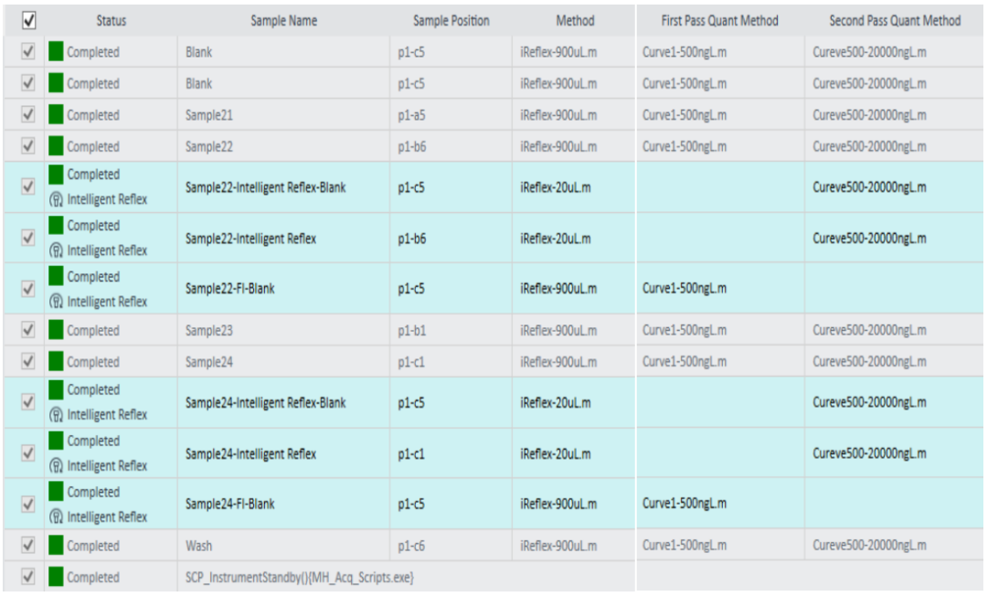The height and width of the screenshot is (596, 987).
Task: Click Cureve500-20000ngL.m in the Sample23 row
Action: pyautogui.click(x=869, y=330)
